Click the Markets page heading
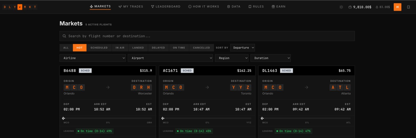 click(71, 23)
